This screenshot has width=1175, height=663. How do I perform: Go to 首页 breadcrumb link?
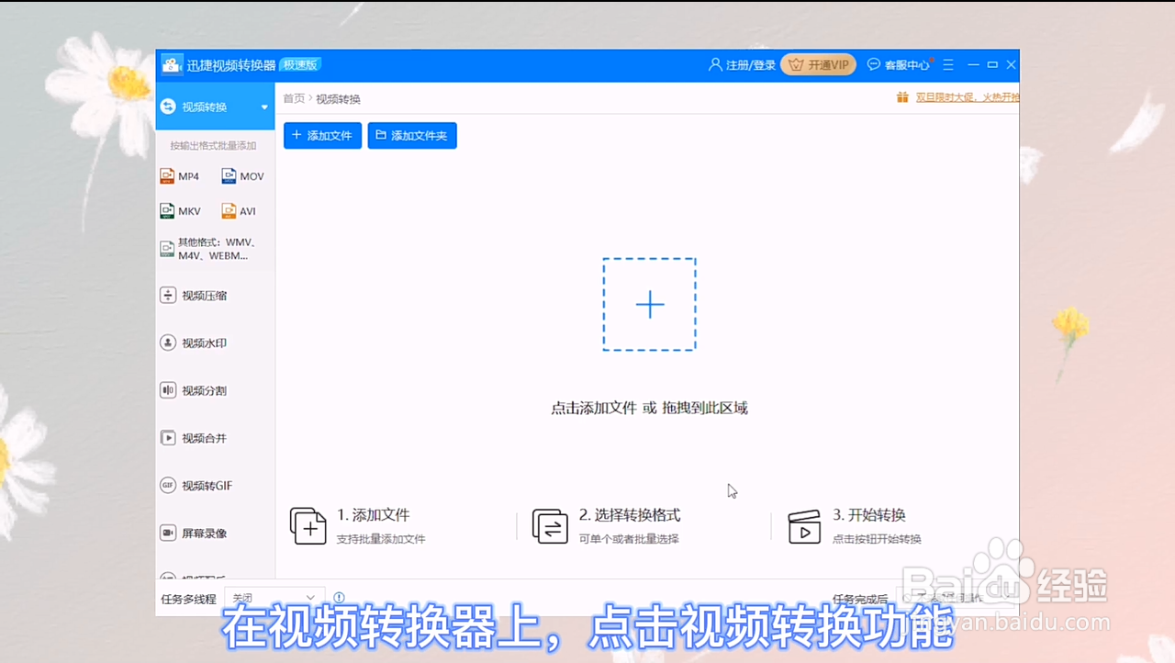tap(294, 99)
